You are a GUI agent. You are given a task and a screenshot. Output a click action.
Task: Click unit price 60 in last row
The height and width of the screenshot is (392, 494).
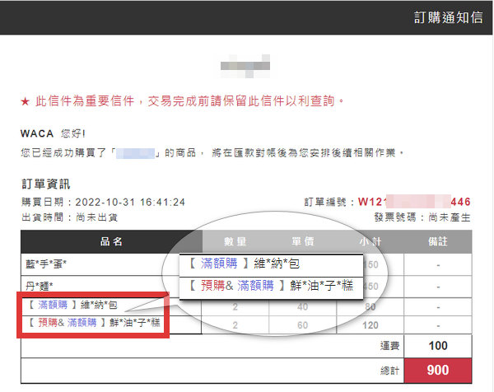[302, 325]
